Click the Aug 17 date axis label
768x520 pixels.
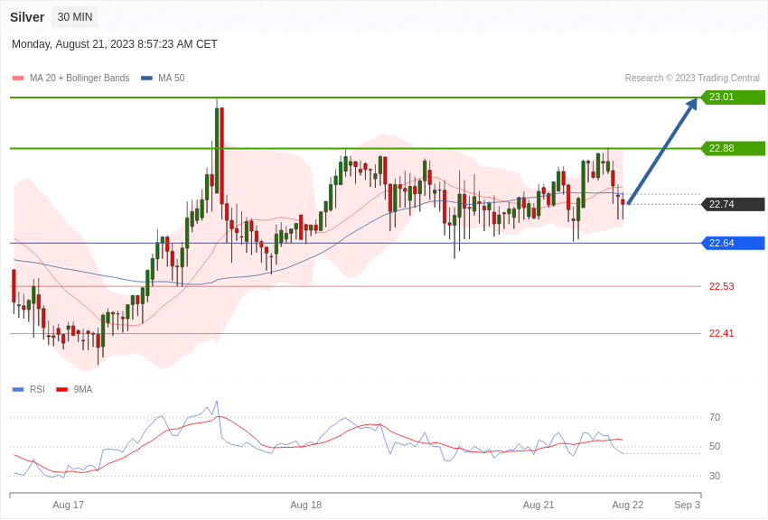[x=68, y=505]
